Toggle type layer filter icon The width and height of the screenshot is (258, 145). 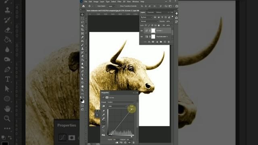162,17
